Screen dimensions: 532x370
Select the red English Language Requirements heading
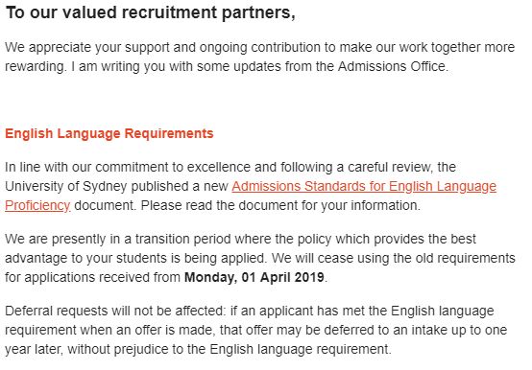point(109,133)
